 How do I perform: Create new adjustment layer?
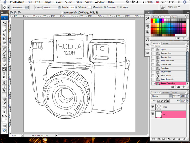pos(169,139)
